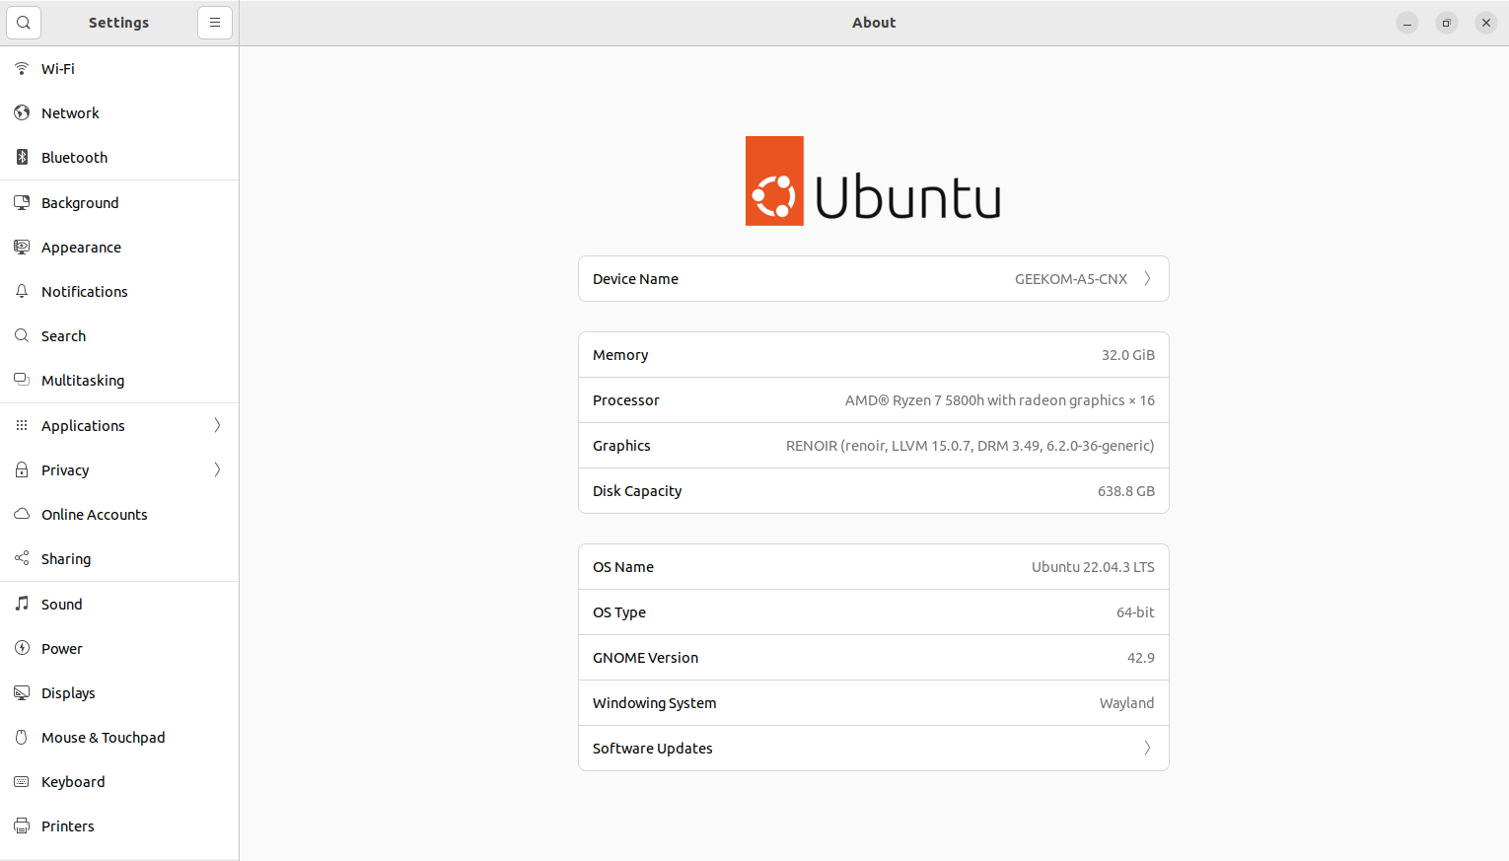
Task: Go to Network settings
Action: click(x=119, y=112)
